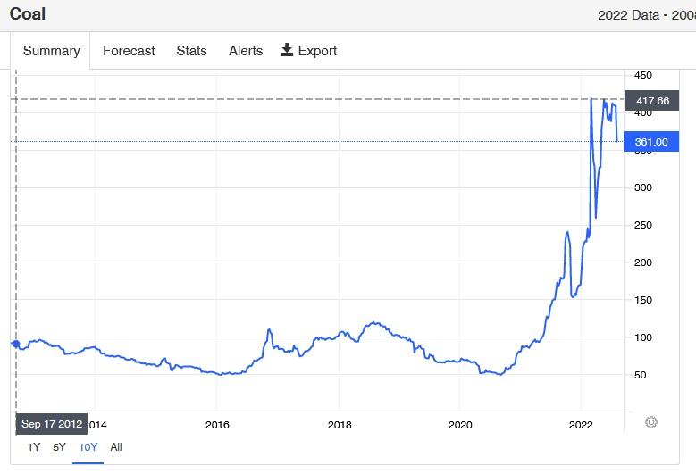Select the 10Y time range
Image resolution: width=696 pixels, height=474 pixels.
click(88, 447)
